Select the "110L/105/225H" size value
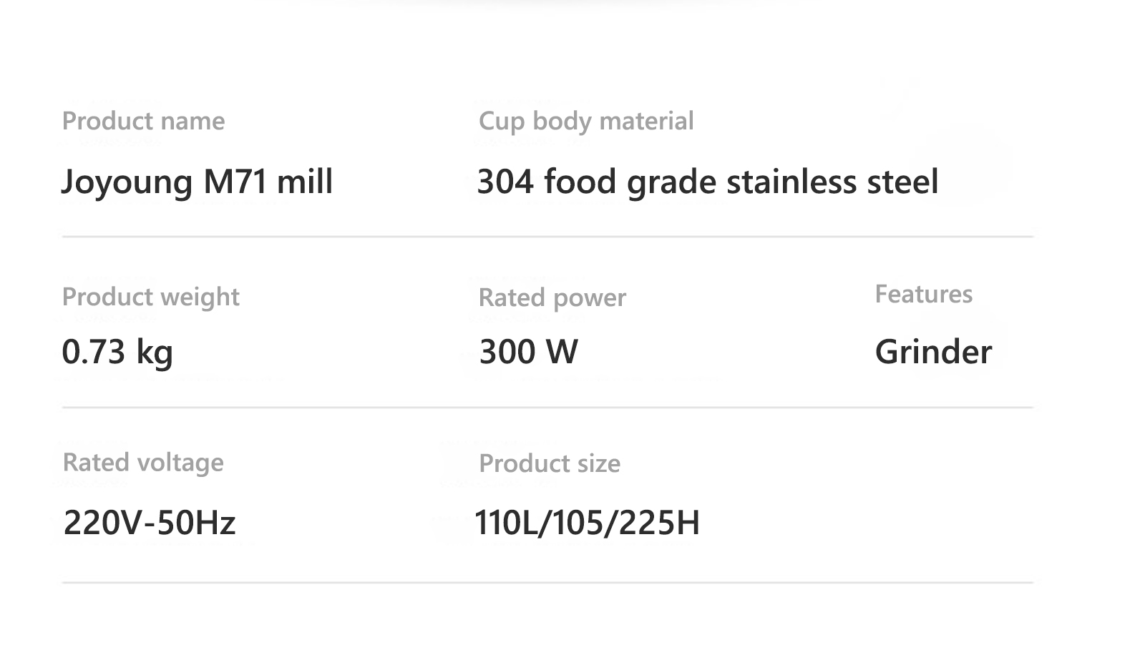1145x650 pixels. pos(587,523)
